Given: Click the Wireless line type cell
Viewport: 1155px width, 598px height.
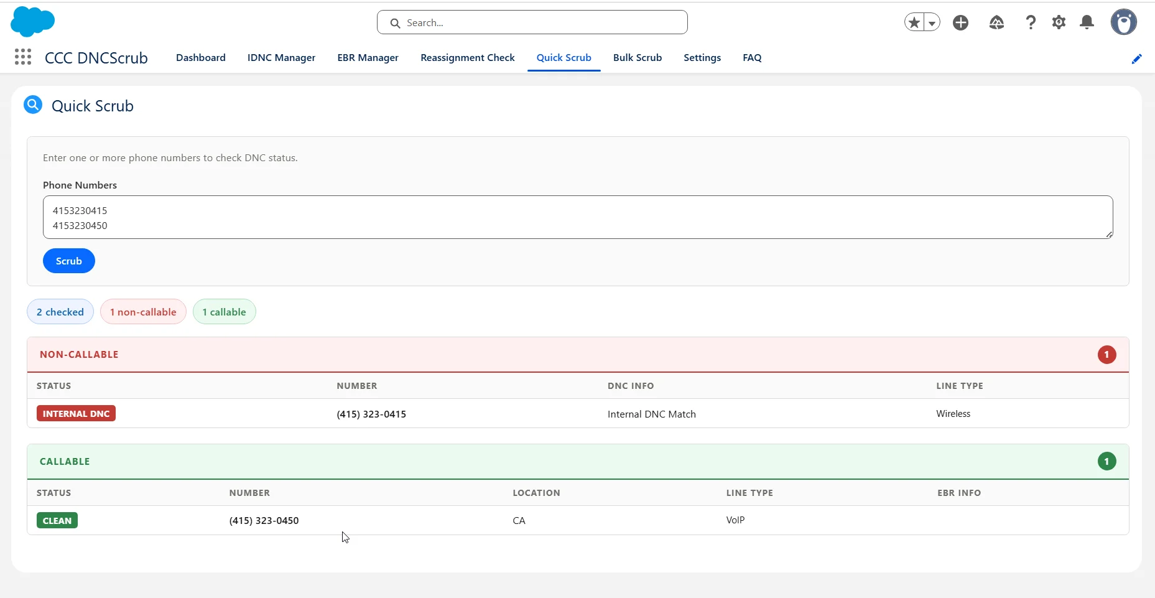Looking at the screenshot, I should [x=953, y=414].
